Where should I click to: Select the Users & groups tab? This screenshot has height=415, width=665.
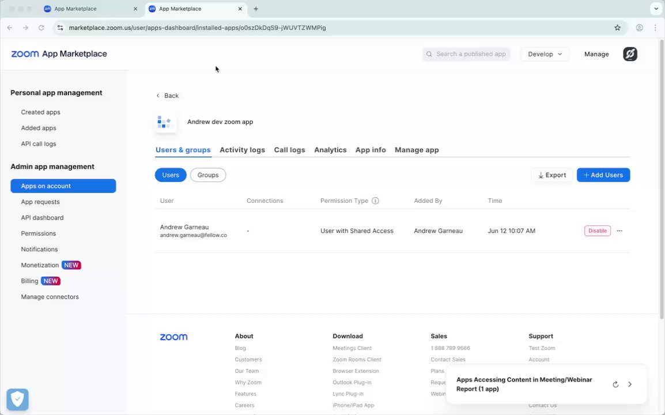tap(183, 150)
